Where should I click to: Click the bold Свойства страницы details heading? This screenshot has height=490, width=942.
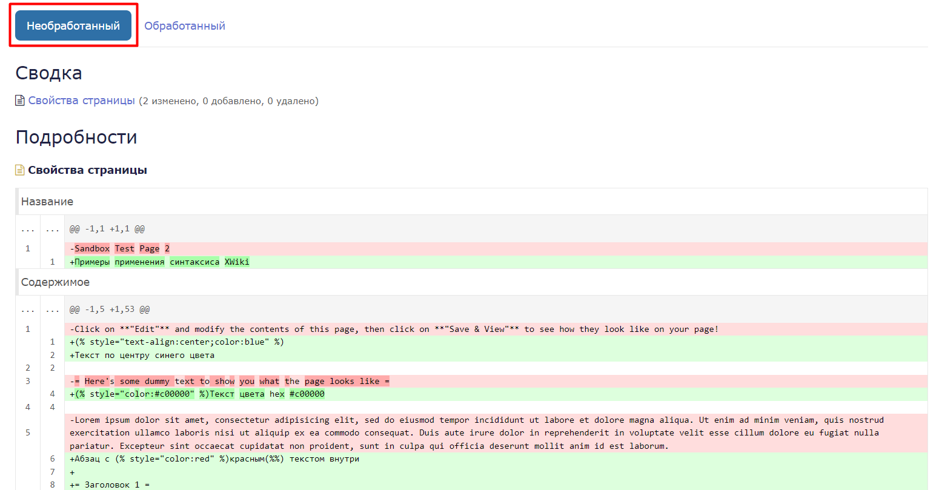click(x=88, y=170)
